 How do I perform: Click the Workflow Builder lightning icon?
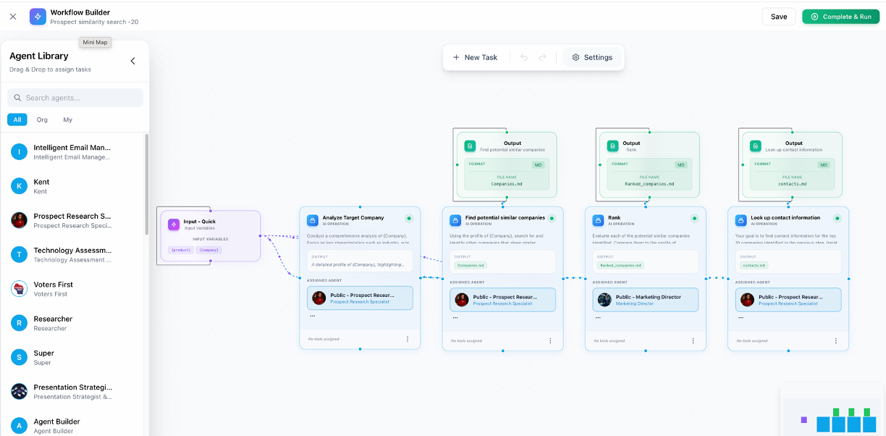point(38,16)
